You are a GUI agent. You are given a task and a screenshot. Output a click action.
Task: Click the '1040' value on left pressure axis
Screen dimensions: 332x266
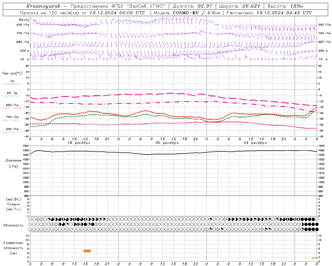click(25, 146)
